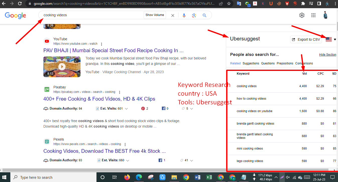The image size is (338, 182).
Task: Click the Hide Section link in Ubersuggest
Action: (x=328, y=55)
